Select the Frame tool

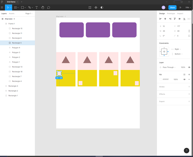(x=15, y=7)
